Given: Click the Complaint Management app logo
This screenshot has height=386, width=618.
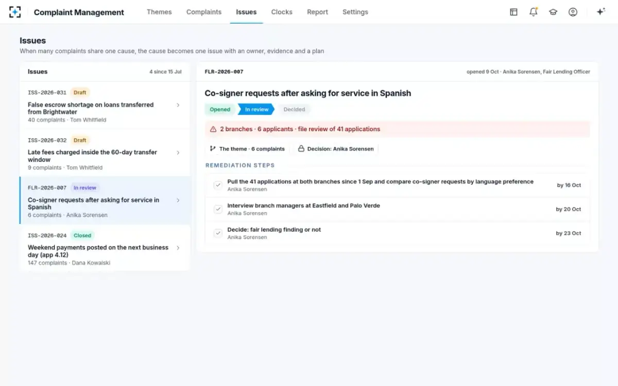Looking at the screenshot, I should pos(15,12).
